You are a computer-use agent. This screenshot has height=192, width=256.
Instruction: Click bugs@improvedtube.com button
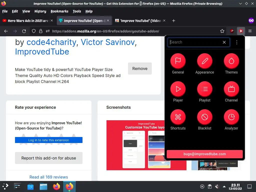(x=204, y=154)
